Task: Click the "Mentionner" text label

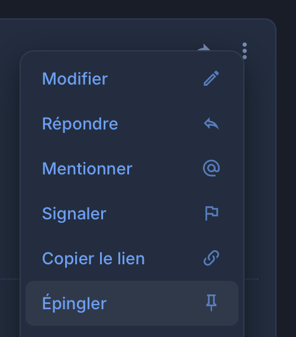Action: tap(87, 168)
